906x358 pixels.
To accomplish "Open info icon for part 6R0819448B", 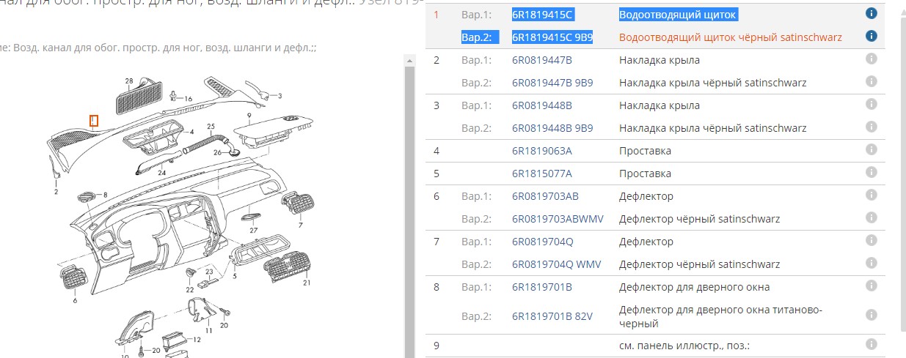I will [872, 105].
